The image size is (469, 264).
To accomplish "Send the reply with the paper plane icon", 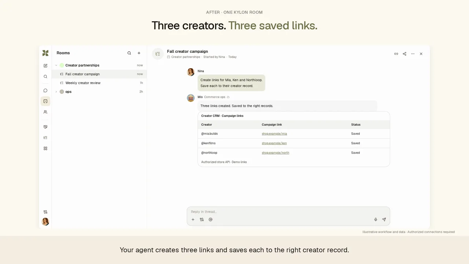I will [384, 220].
